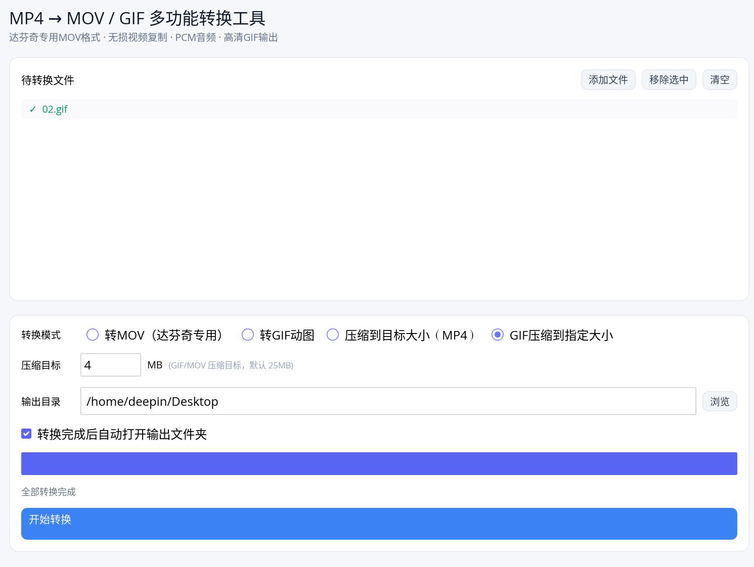Clear the file list with 清空

(x=719, y=80)
